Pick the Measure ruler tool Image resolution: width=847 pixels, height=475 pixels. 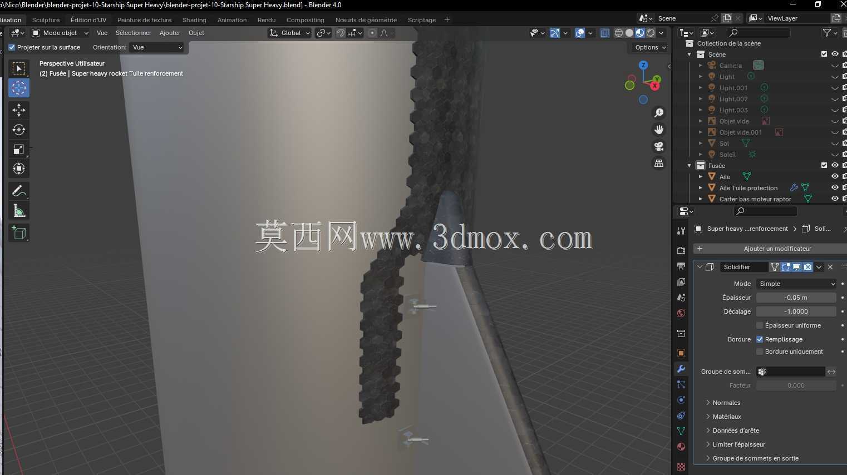(19, 210)
